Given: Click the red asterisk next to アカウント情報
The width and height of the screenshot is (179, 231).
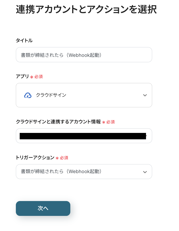Looking at the screenshot, I should (x=104, y=122).
